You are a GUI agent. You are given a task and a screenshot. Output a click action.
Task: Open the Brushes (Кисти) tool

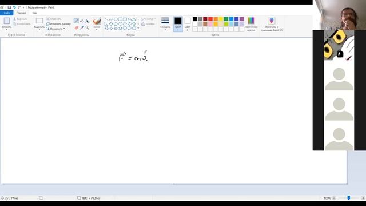(97, 21)
